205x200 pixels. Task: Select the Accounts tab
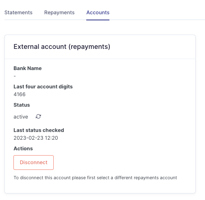98,13
